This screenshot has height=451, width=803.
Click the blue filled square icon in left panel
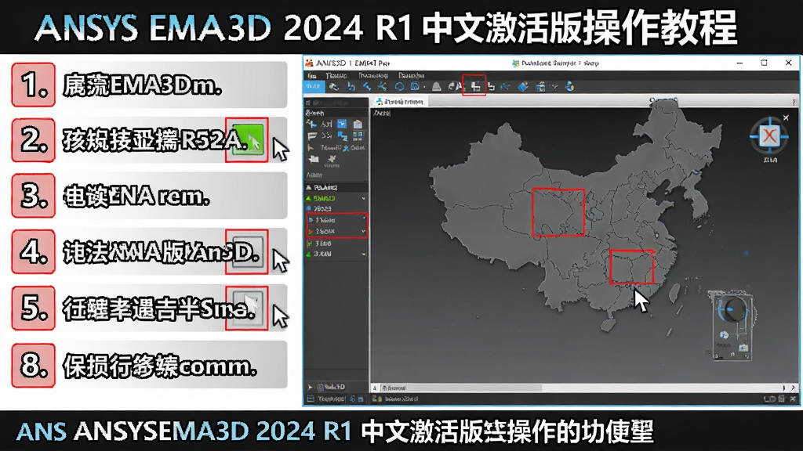pos(342,124)
